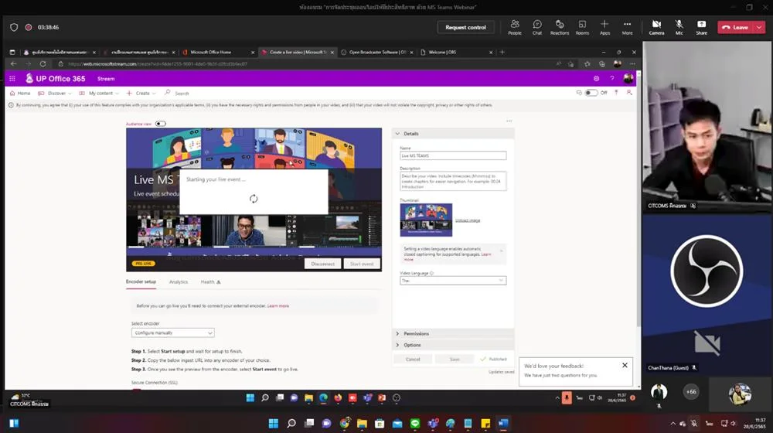Click the browser back arrow
This screenshot has height=433, width=773.
13,63
